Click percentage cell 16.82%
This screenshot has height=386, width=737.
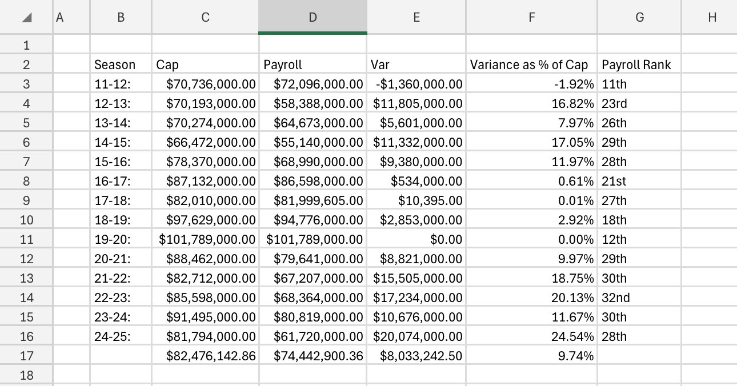pos(531,103)
